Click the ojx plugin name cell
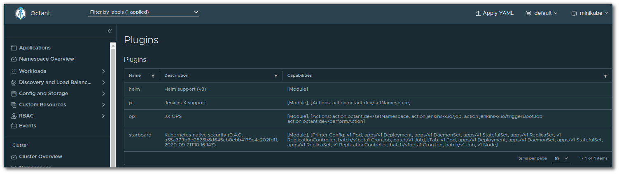 click(x=132, y=116)
